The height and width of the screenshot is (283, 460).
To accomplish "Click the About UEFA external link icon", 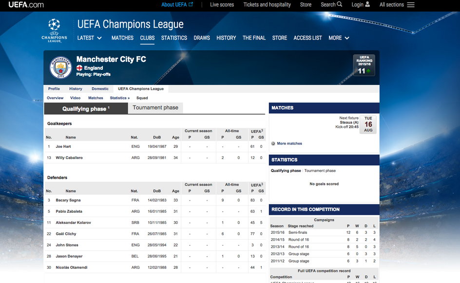I will pos(191,4).
